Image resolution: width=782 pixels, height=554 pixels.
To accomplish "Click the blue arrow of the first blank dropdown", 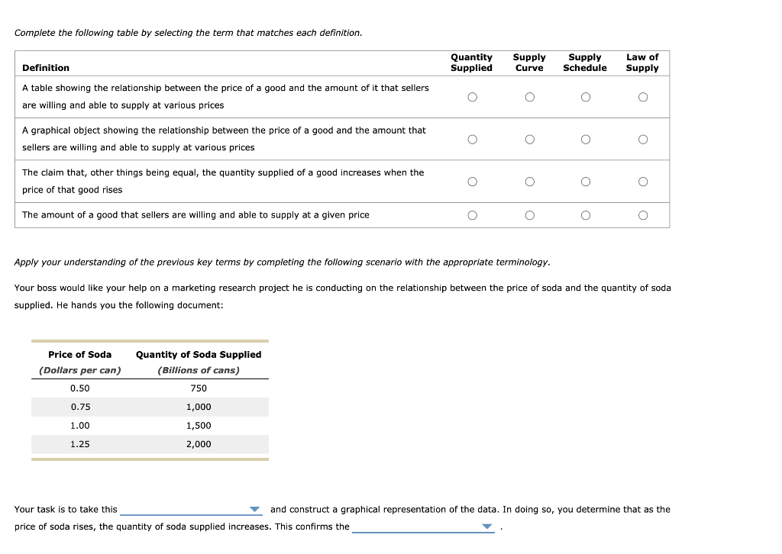I will (255, 510).
